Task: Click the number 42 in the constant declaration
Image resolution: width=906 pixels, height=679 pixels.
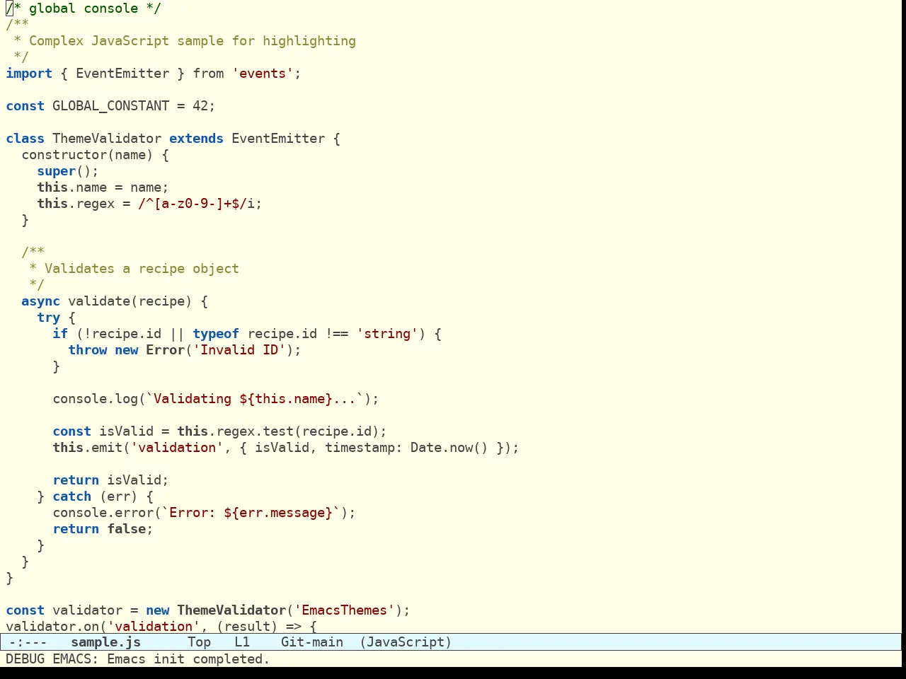Action: pyautogui.click(x=200, y=106)
